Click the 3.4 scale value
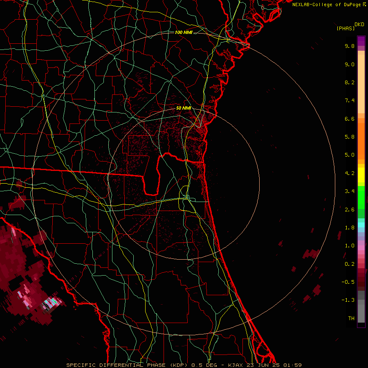 point(350,191)
